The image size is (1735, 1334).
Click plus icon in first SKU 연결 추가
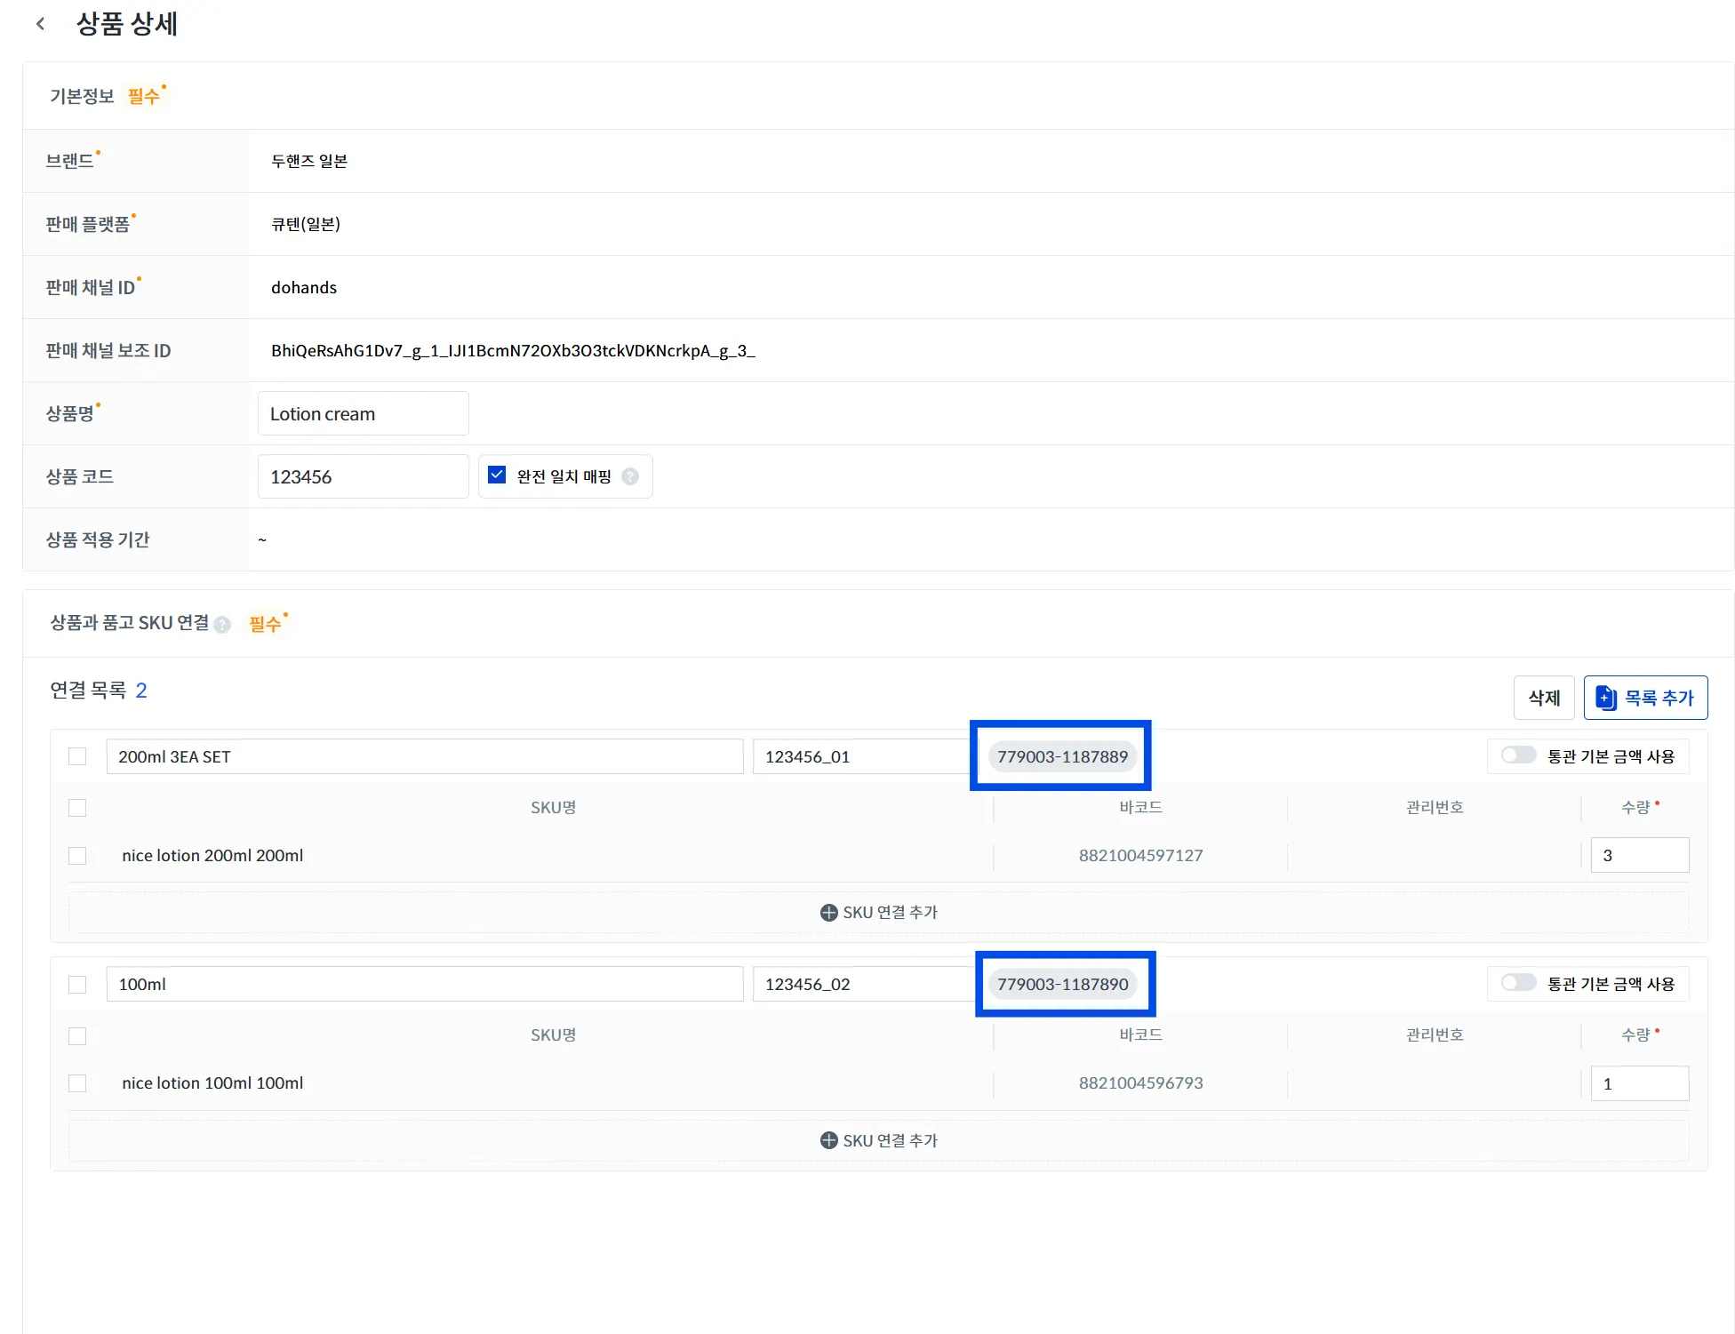coord(828,913)
